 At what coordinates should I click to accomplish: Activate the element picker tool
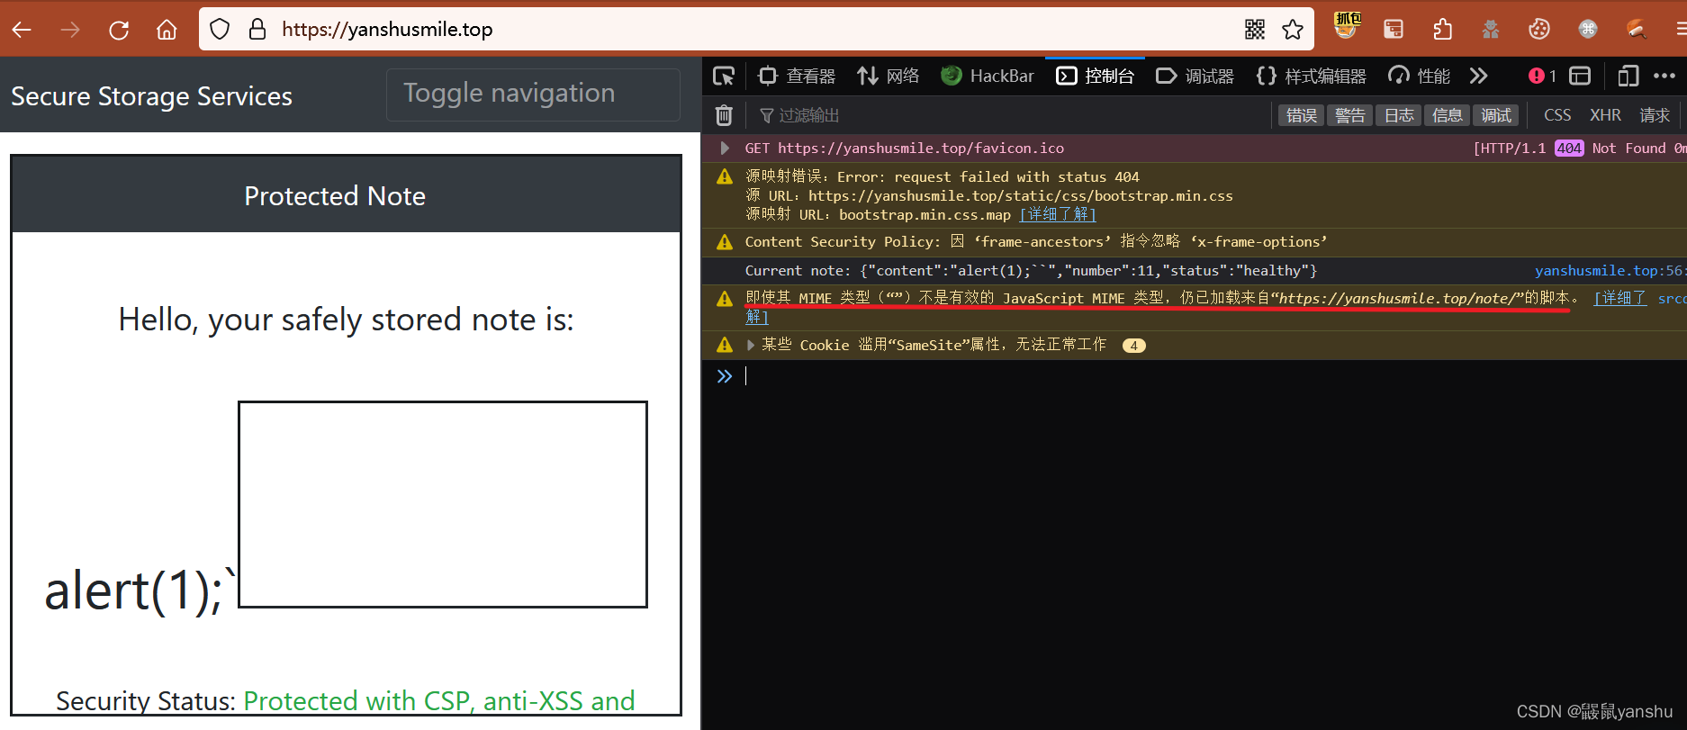[724, 77]
